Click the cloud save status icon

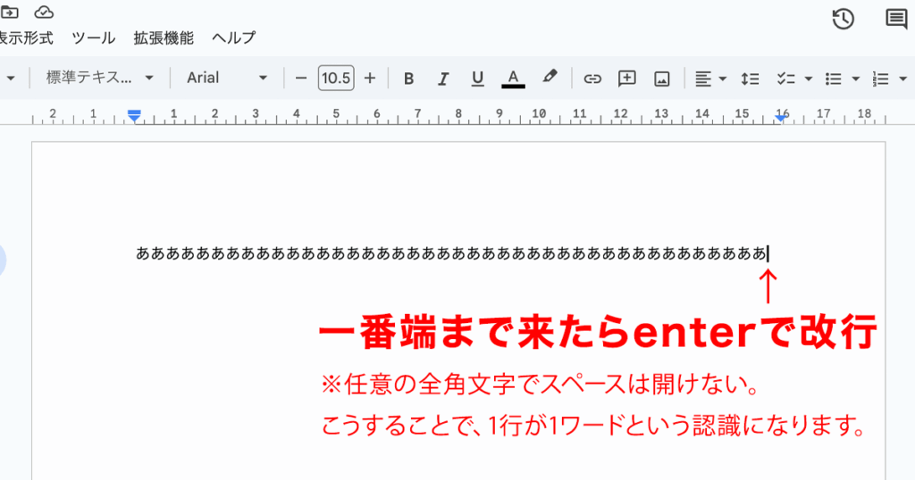pyautogui.click(x=43, y=12)
